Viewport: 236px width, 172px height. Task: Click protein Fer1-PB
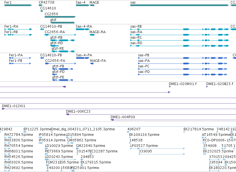[x=20, y=63]
